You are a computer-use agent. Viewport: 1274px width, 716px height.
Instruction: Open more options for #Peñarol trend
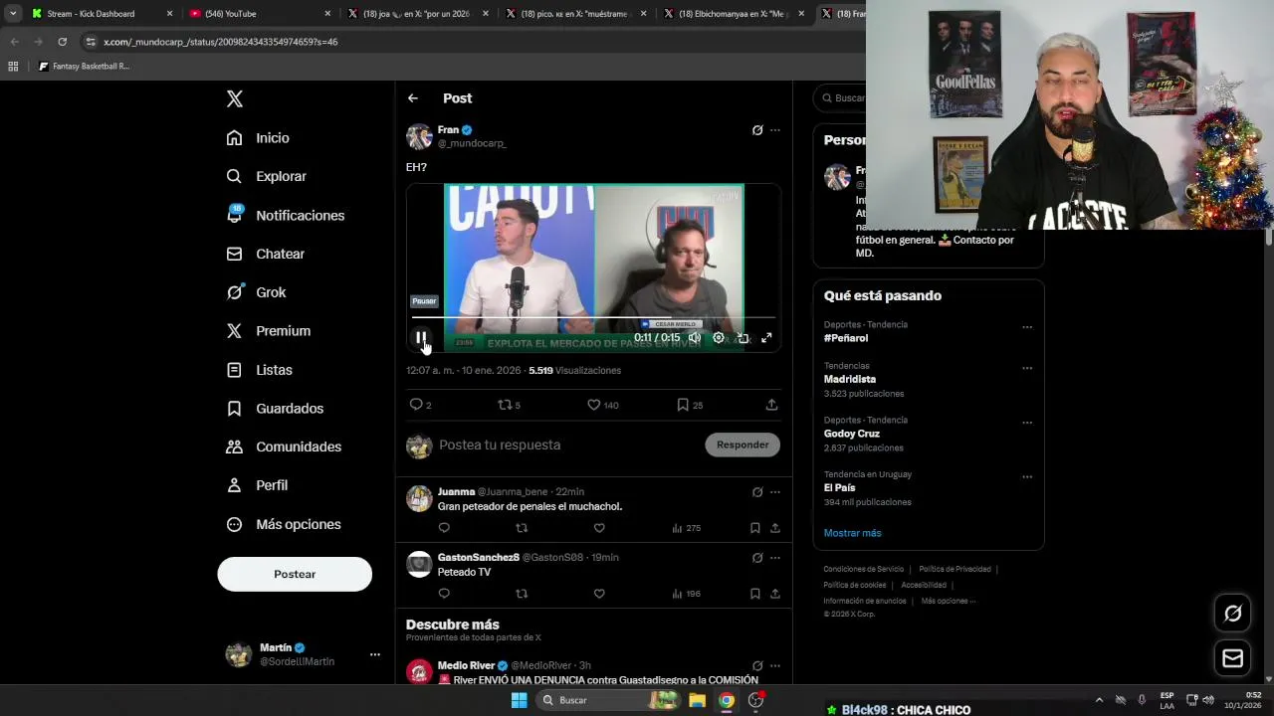point(1027,327)
